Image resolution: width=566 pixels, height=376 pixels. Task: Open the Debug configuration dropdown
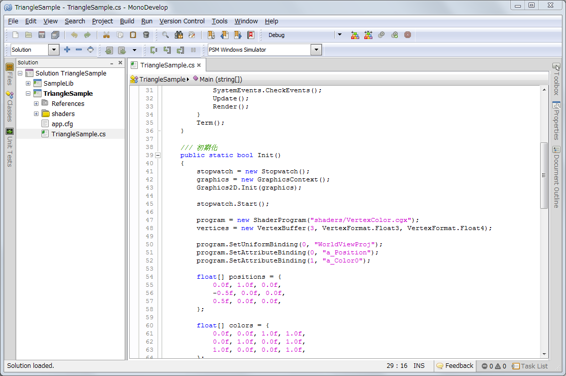tap(339, 35)
